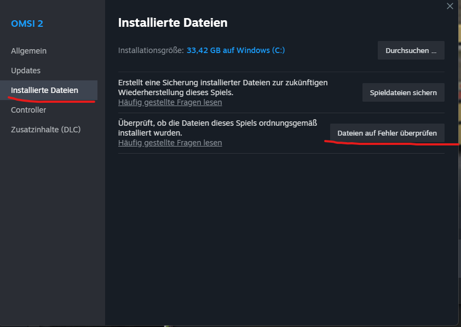Click the red underline under the sidebar Installierte Dateien
The image size is (461, 327).
point(51,100)
